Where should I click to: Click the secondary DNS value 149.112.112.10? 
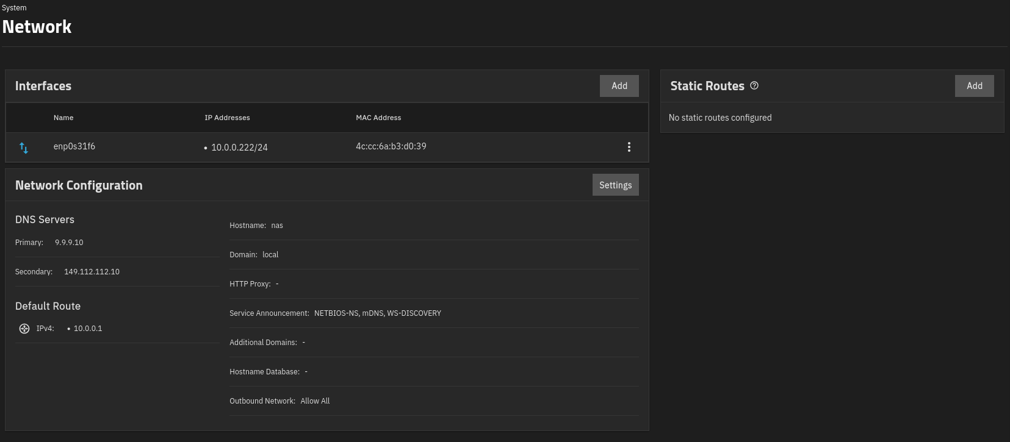tap(92, 272)
